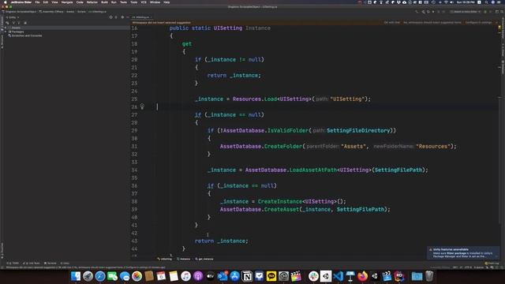Open Notes app in the dock
505x284 pixels.
click(x=174, y=276)
